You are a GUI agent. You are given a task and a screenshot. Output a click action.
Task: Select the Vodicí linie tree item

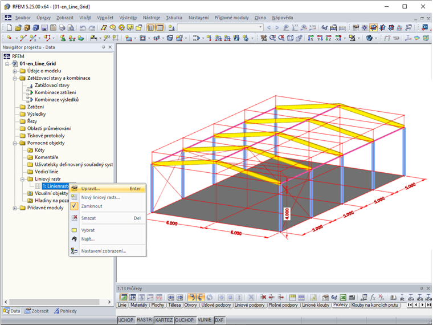46,172
